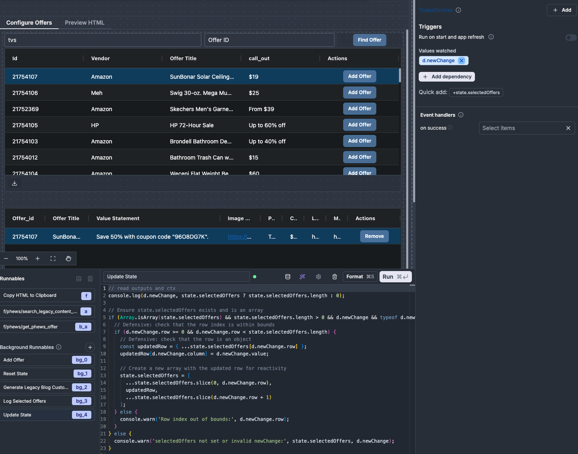Screen dimensions: 578x454
Task: Click the call_out column header
Action: 259,59
